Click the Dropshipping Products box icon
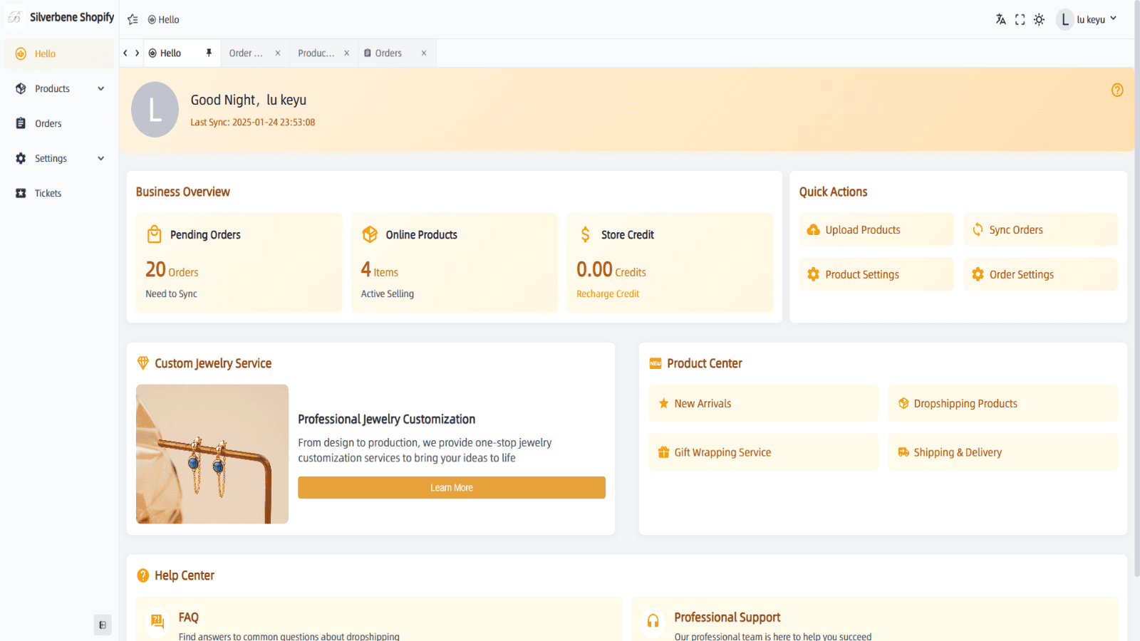 click(903, 404)
